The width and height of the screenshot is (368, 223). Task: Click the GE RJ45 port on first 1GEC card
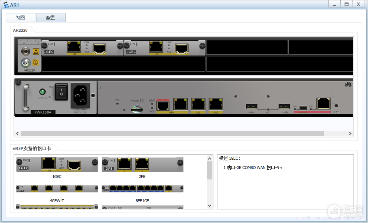(x=74, y=47)
